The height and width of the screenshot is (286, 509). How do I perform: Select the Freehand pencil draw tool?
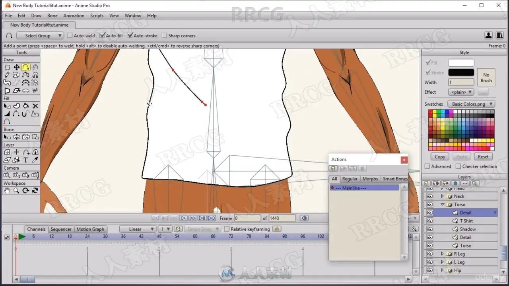pyautogui.click(x=7, y=75)
